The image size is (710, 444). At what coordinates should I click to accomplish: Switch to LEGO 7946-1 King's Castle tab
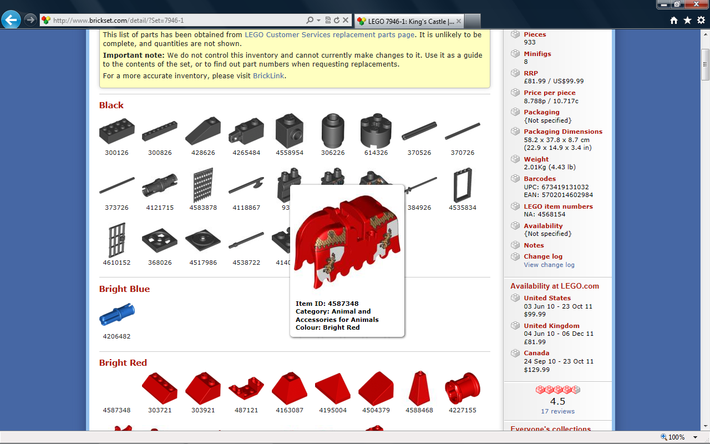pos(408,21)
